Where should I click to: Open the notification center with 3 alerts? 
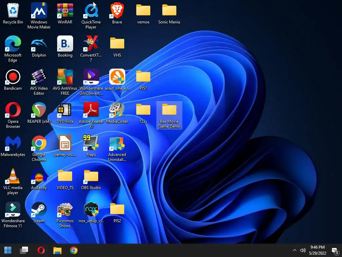[x=335, y=251]
